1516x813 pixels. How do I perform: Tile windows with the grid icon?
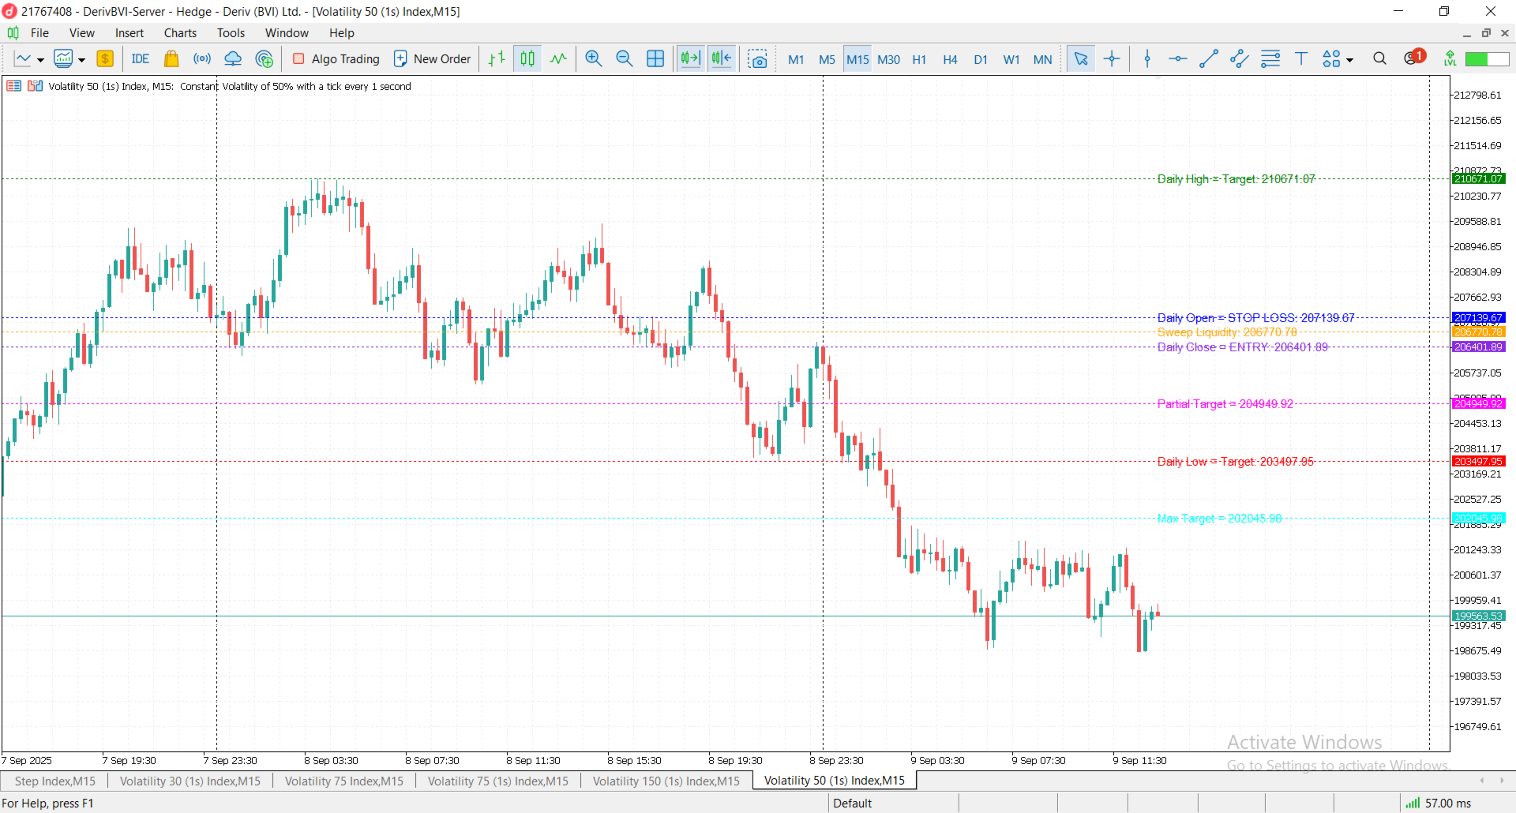click(x=655, y=59)
